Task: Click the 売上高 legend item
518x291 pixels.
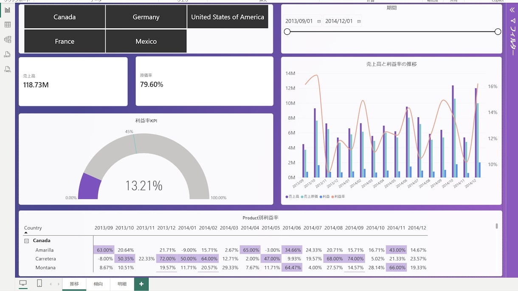Action: coord(293,197)
